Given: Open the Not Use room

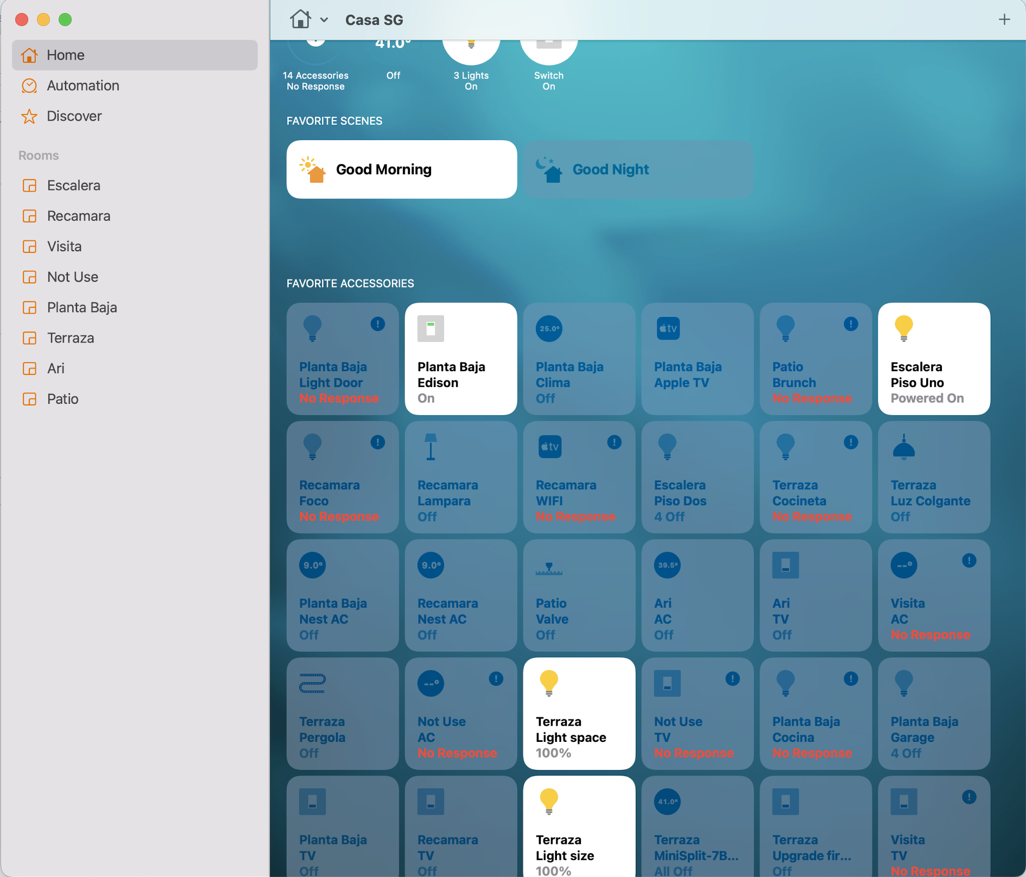Looking at the screenshot, I should [x=135, y=277].
